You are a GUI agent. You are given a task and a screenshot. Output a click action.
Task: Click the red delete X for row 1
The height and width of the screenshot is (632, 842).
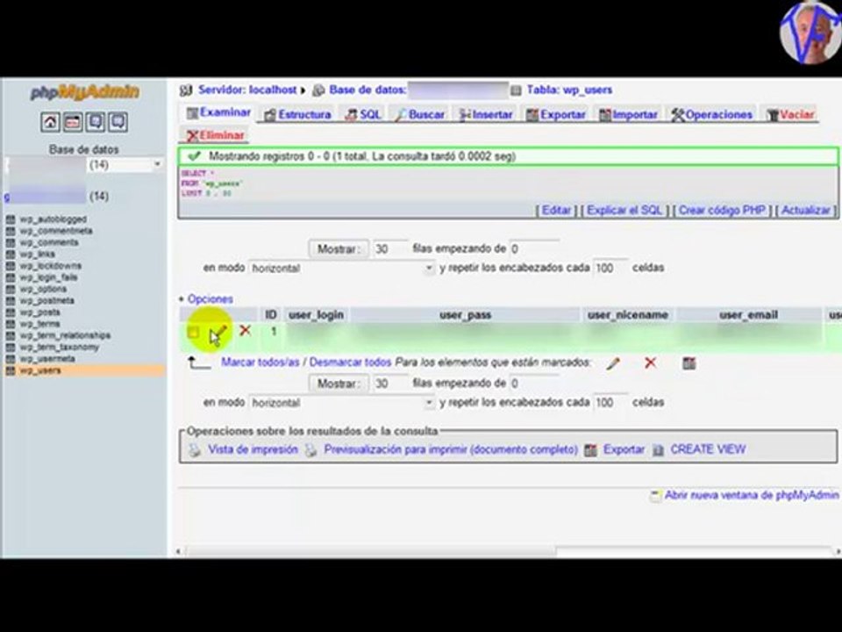245,330
